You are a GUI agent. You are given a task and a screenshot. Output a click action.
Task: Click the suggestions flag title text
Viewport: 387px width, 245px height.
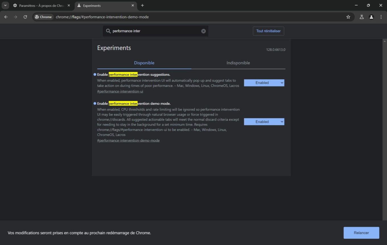pyautogui.click(x=134, y=75)
